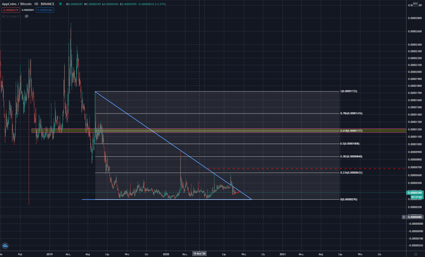The image size is (425, 257).
Task: Click the crosshair price label 0.00000080
Action: point(415,217)
